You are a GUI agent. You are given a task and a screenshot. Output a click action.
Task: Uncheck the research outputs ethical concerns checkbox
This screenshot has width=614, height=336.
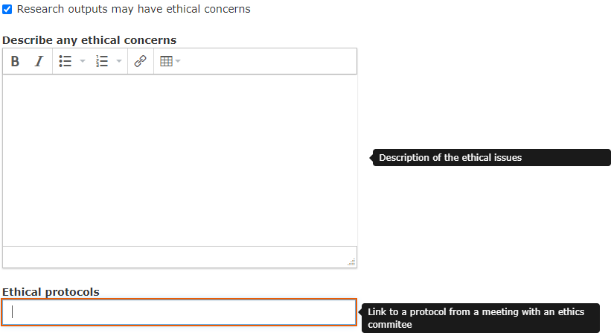pyautogui.click(x=7, y=10)
